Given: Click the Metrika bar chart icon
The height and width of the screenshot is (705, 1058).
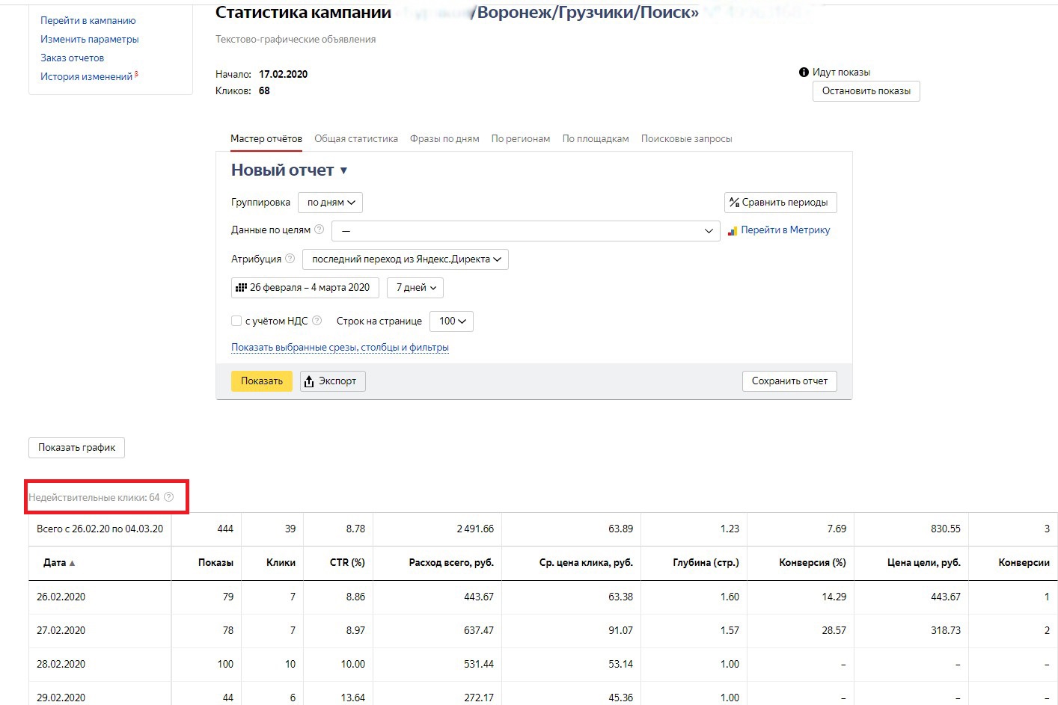Looking at the screenshot, I should coord(733,231).
